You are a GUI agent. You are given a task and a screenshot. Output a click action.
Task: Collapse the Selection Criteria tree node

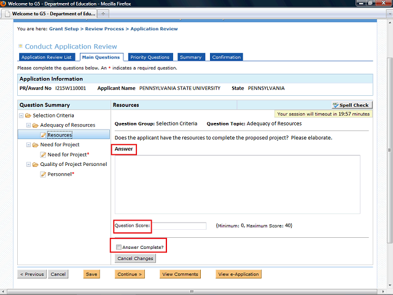[21, 116]
